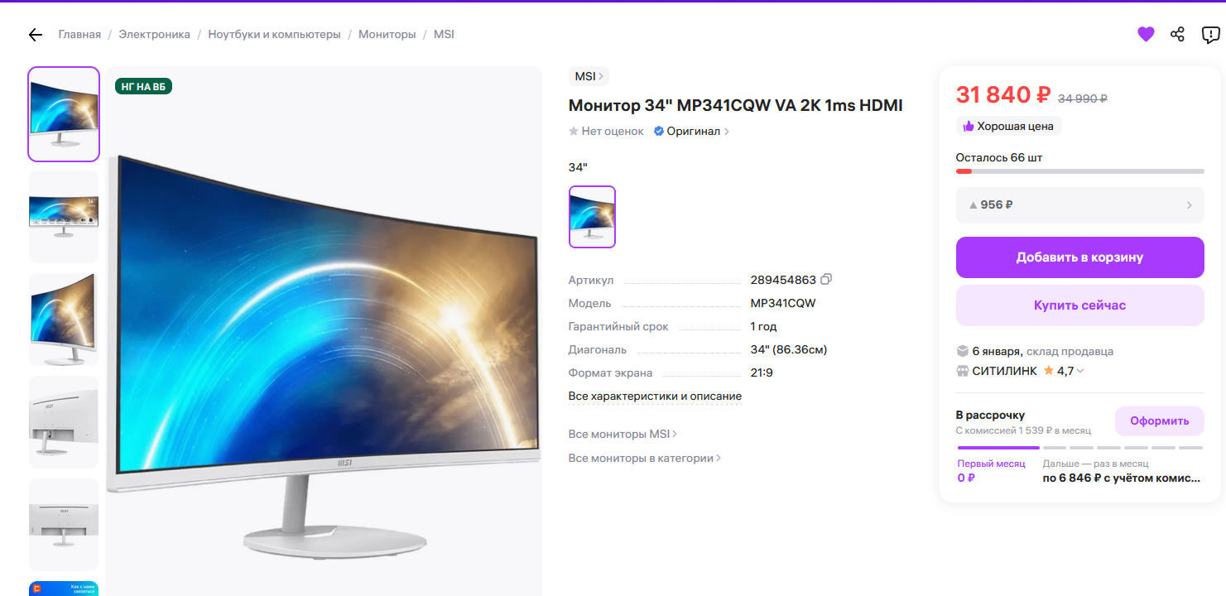1226x596 pixels.
Task: Toggle the purple heart favorite icon
Action: tap(1146, 35)
